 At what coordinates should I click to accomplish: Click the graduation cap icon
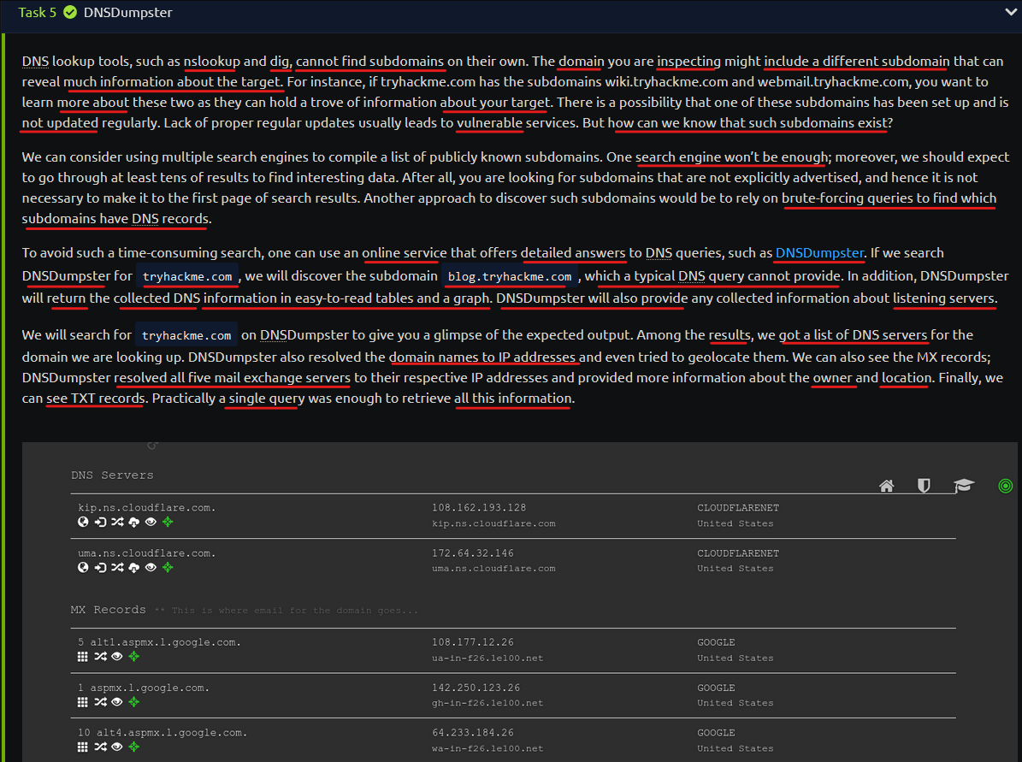(963, 486)
